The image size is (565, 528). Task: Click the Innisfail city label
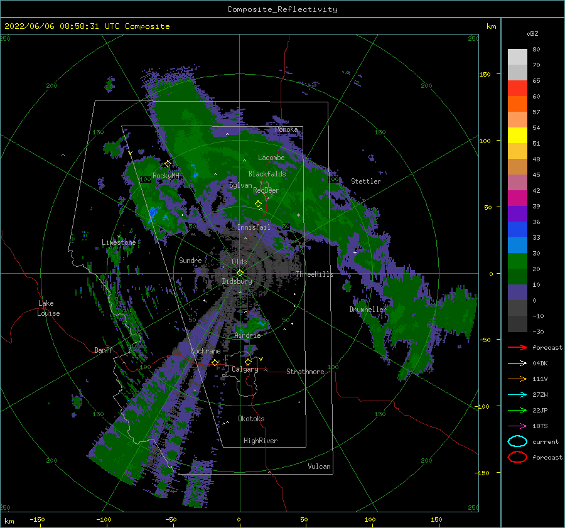point(254,227)
